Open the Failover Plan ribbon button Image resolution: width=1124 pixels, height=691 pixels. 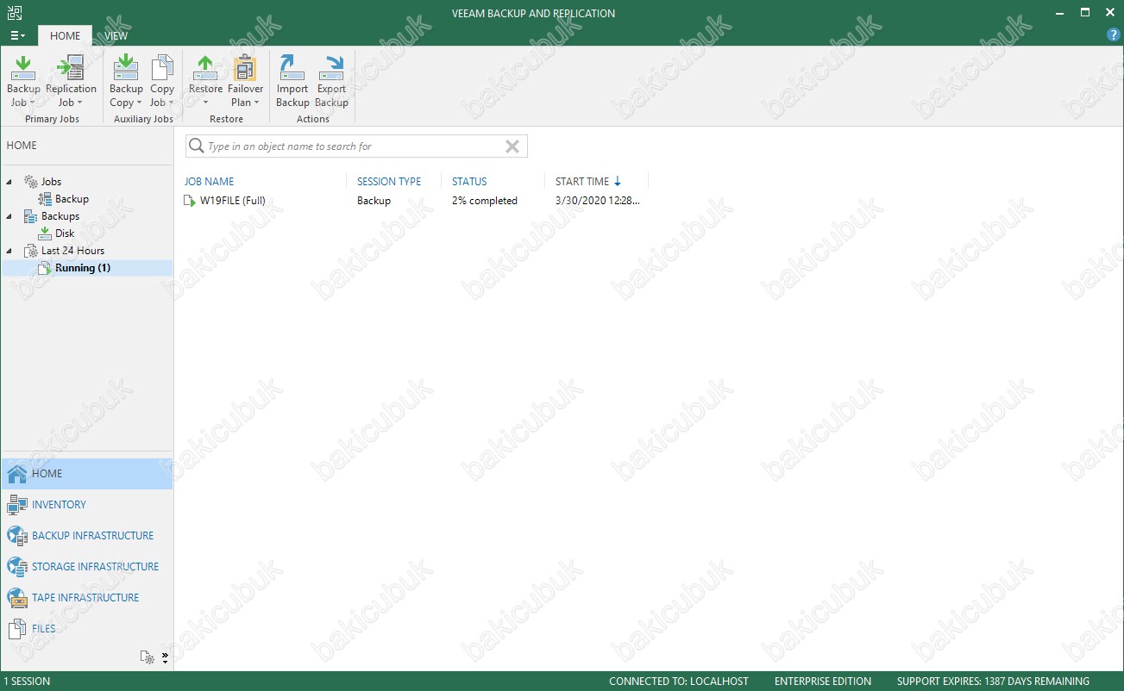pos(245,81)
